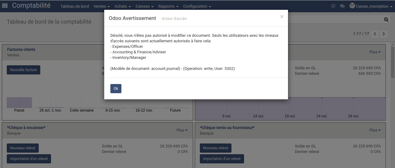Open the Rapports dropdown menu
395x168 pixels.
[x=168, y=6]
